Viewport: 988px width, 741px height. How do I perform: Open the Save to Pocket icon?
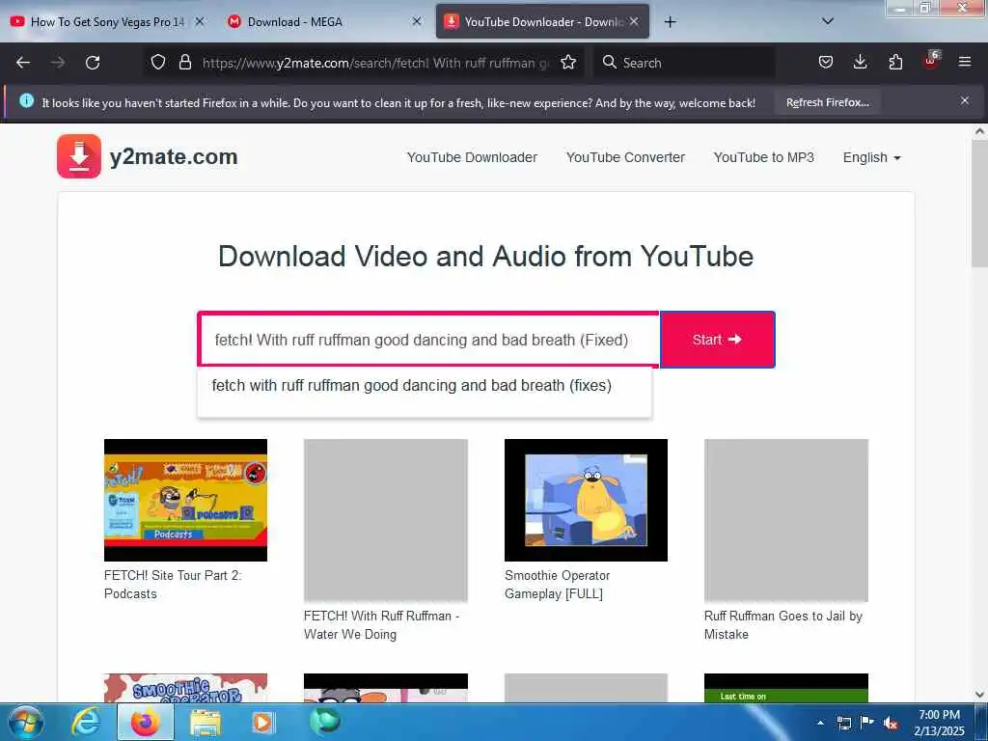[x=826, y=63]
